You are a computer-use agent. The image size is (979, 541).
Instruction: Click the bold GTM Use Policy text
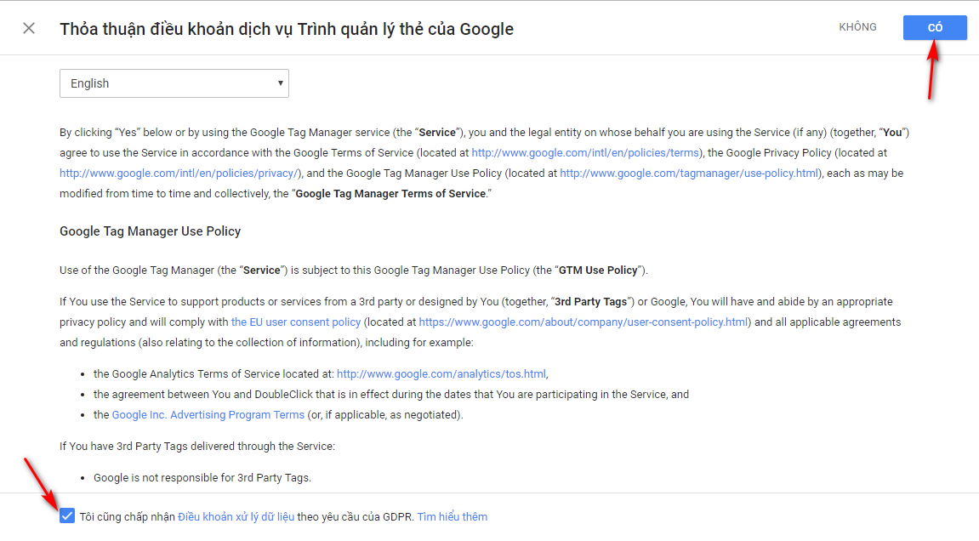tap(598, 270)
